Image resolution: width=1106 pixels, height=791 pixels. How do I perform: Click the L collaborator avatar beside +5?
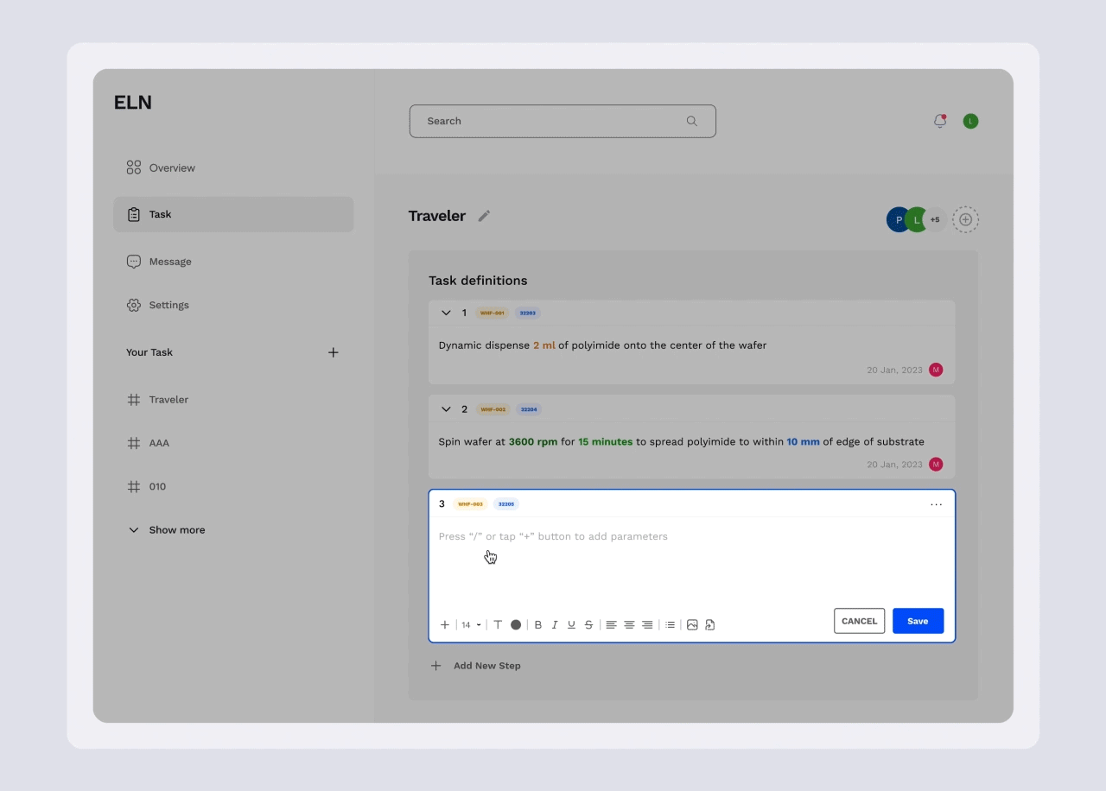point(915,219)
